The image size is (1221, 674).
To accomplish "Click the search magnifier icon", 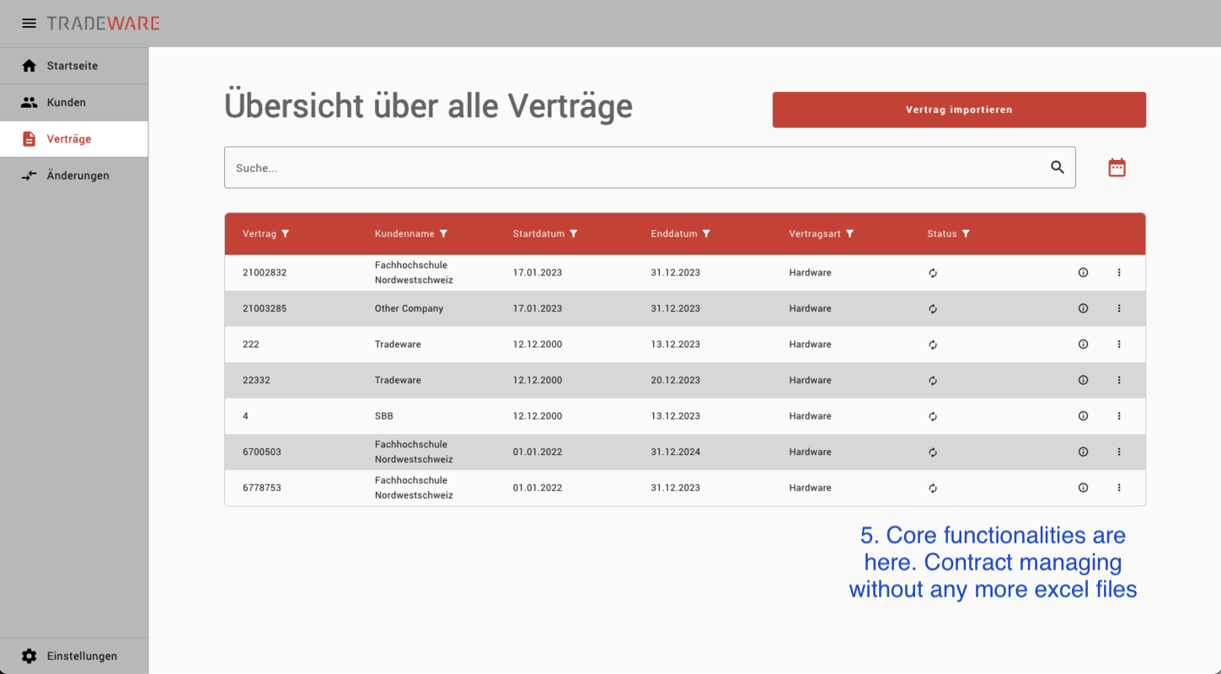I will (x=1058, y=168).
